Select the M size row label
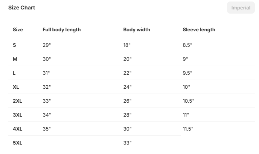 (x=15, y=59)
